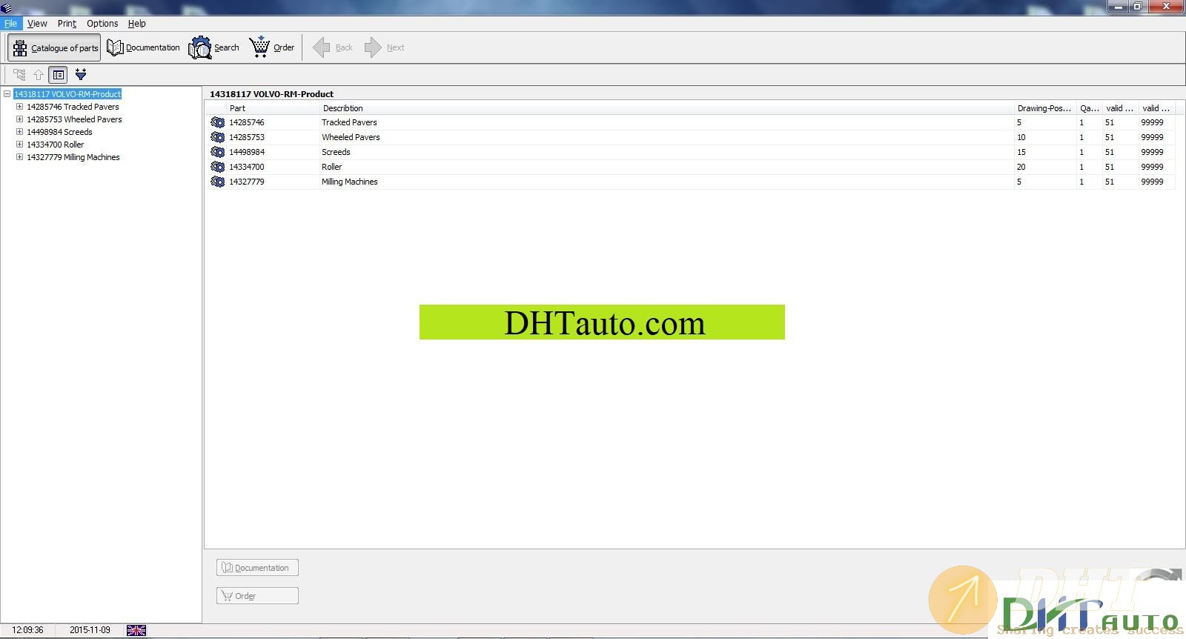1186x639 pixels.
Task: Select 14498984 Screeds label in tree
Action: (59, 132)
